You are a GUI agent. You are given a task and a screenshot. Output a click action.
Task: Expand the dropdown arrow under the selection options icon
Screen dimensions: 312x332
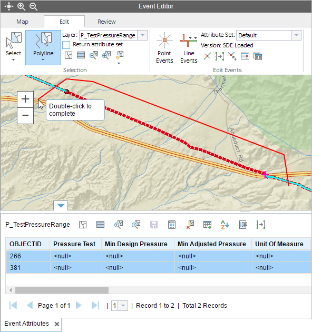click(x=119, y=63)
